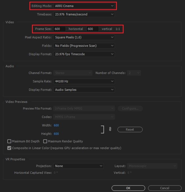Screen dimensions: 185x192
Task: Click the preview Width value 600
Action: 56,125
